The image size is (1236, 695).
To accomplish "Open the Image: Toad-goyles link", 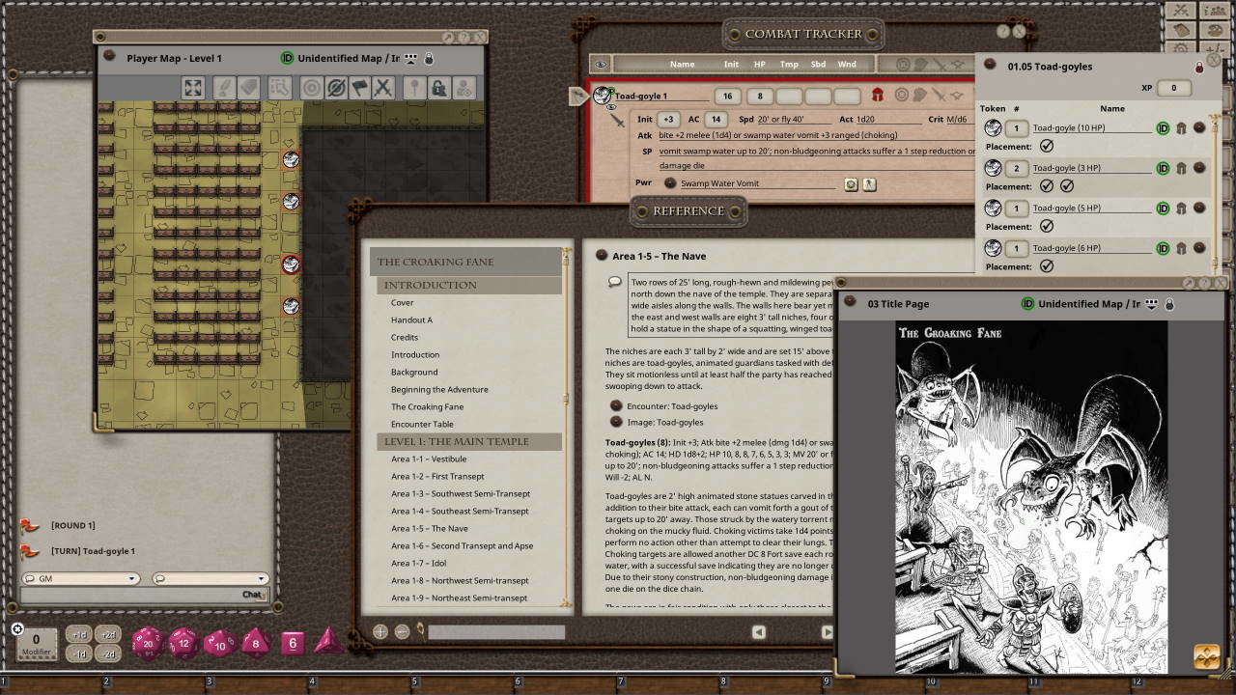I will pyautogui.click(x=664, y=421).
